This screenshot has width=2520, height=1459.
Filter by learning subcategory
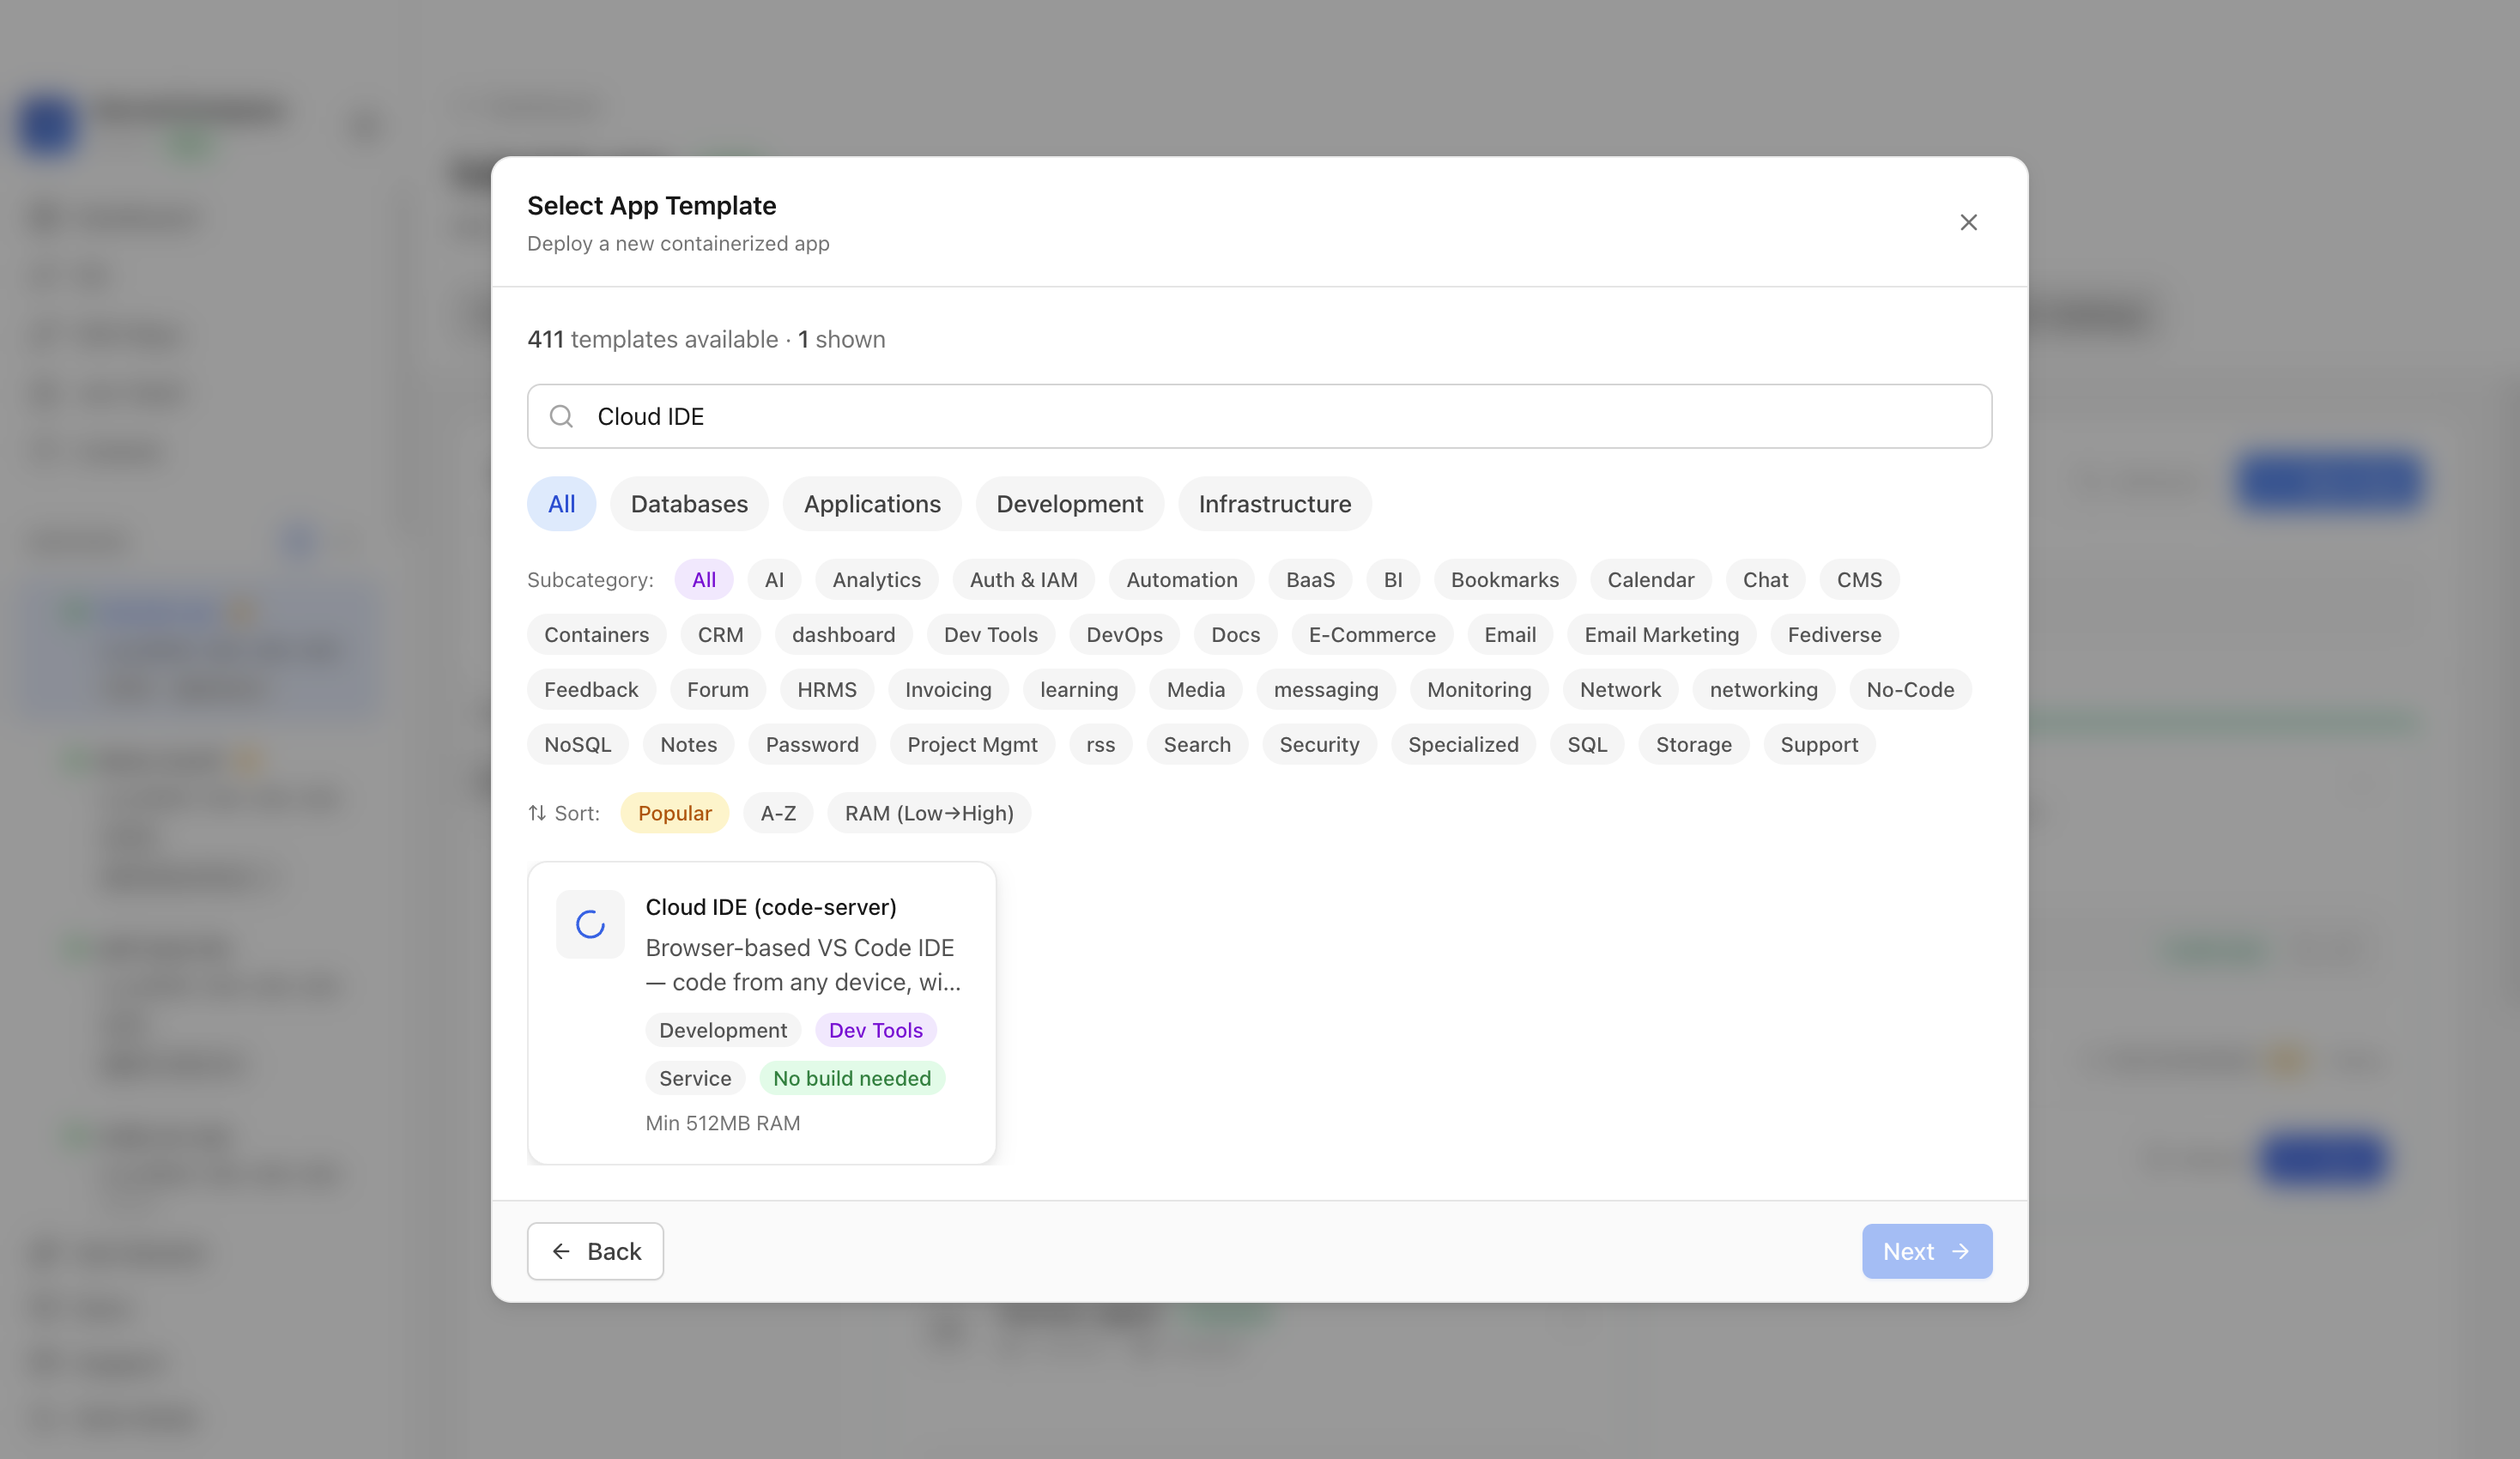click(1079, 690)
